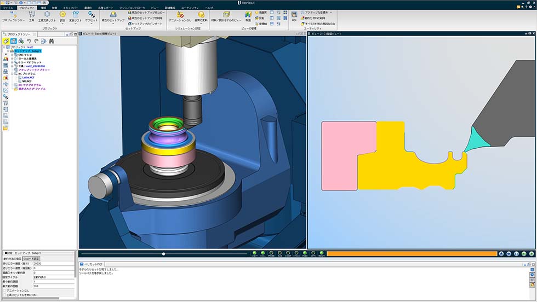Click the 材料/設計モデルのビュー icon
Viewport: 537px width, 302px height.
[226, 15]
